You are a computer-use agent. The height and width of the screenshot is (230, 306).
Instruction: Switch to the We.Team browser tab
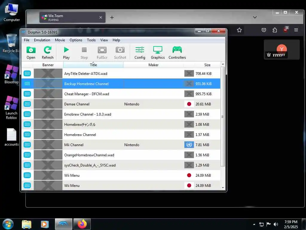pos(72,17)
